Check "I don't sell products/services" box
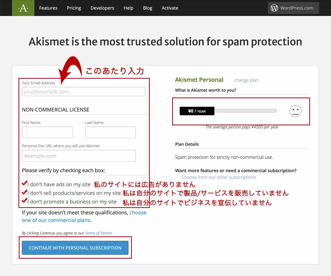Viewport: 331px width, 276px height. point(24,193)
